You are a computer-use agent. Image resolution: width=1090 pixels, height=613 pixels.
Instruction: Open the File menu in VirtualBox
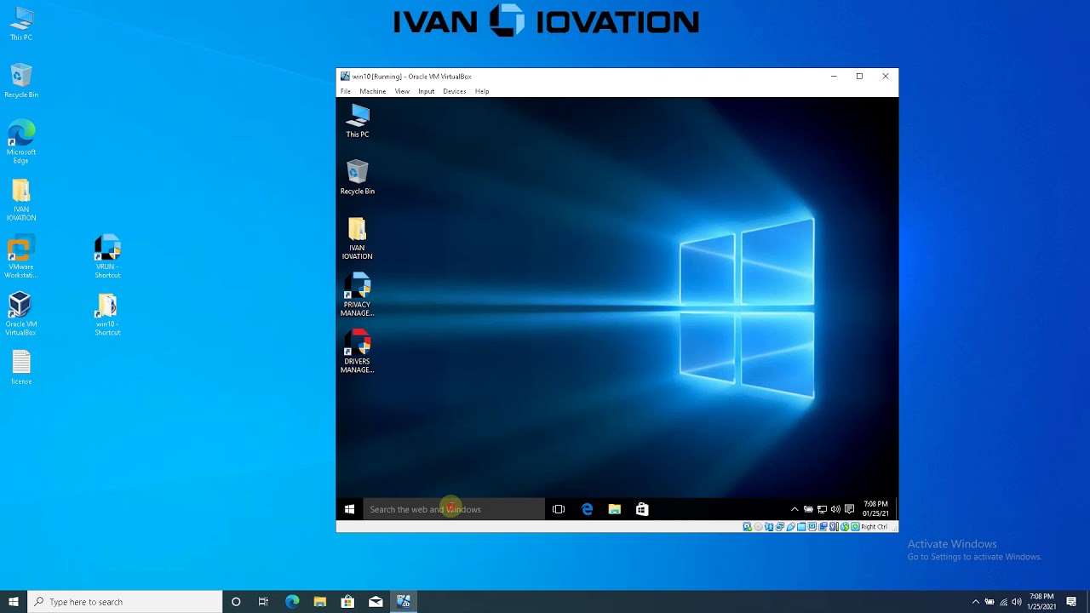tap(346, 91)
